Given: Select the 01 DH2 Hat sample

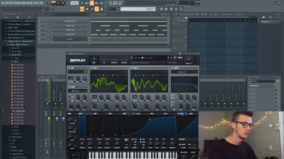Looking at the screenshot, I should pyautogui.click(x=17, y=65).
